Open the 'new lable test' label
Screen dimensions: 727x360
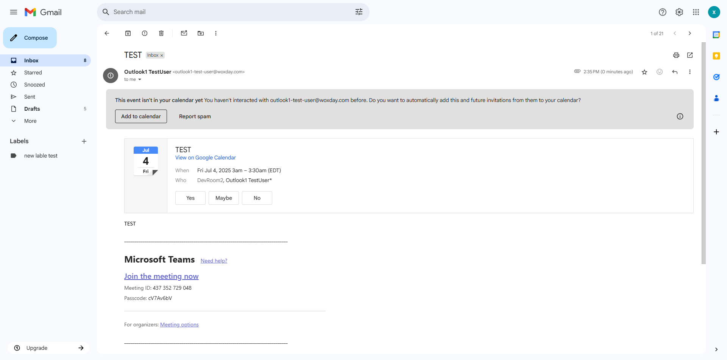coord(45,156)
